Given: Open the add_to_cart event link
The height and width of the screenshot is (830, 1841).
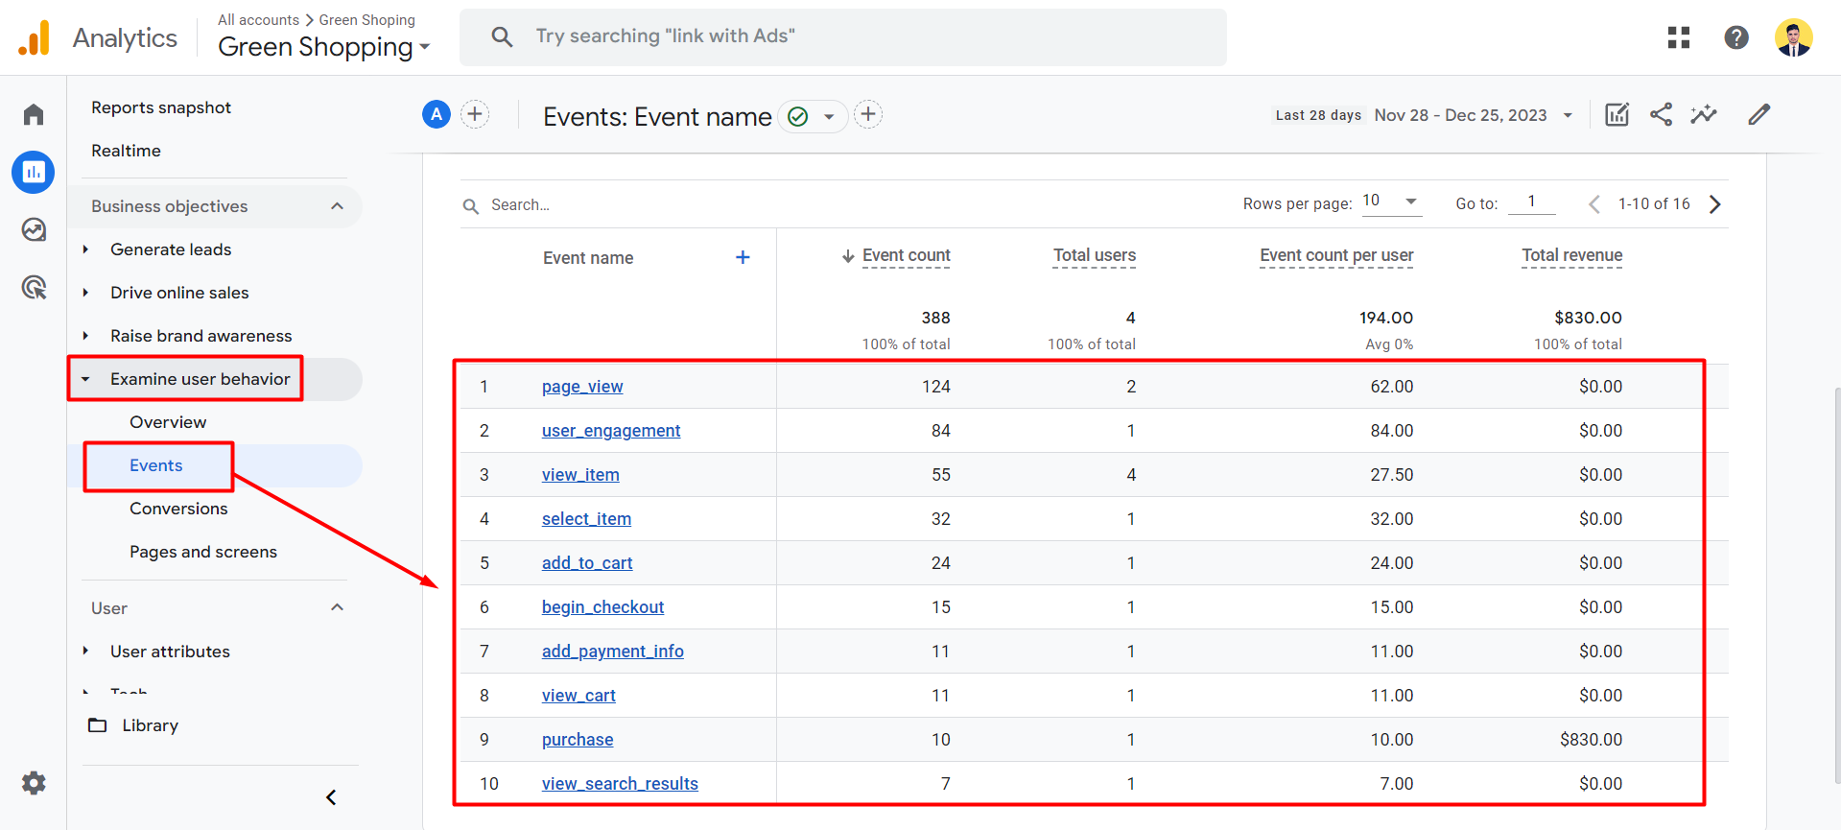Looking at the screenshot, I should click(587, 563).
